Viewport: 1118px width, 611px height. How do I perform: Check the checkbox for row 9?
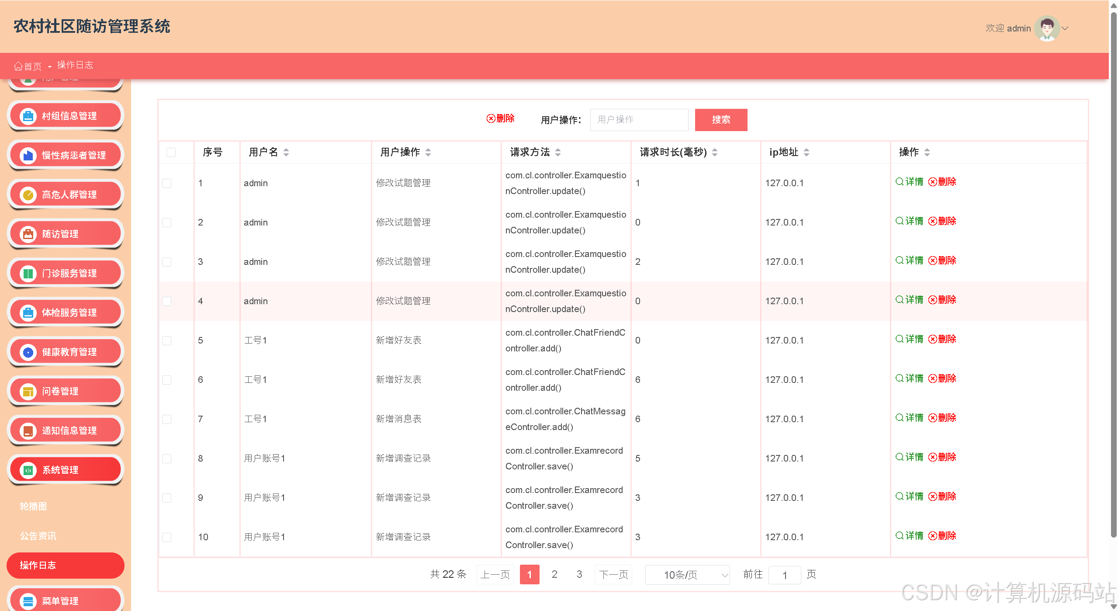point(166,498)
